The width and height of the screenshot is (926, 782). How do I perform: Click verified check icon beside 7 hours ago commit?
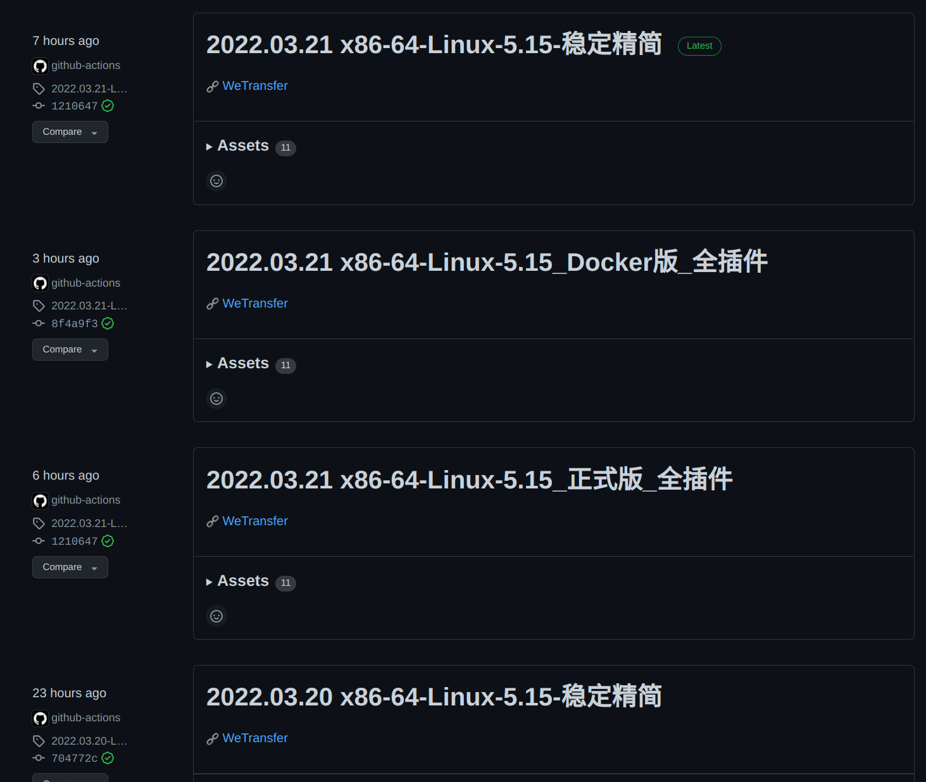(x=108, y=106)
